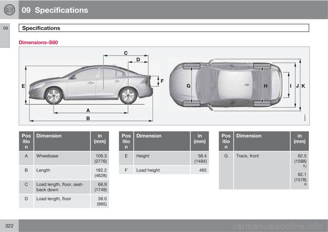This screenshot has width=328, height=232.
Task: Click position 'F' cell in second table
Action: pyautogui.click(x=126, y=170)
